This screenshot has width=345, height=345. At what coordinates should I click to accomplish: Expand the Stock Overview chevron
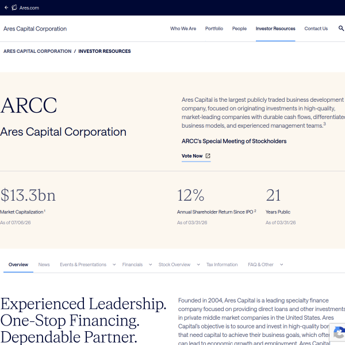(198, 264)
